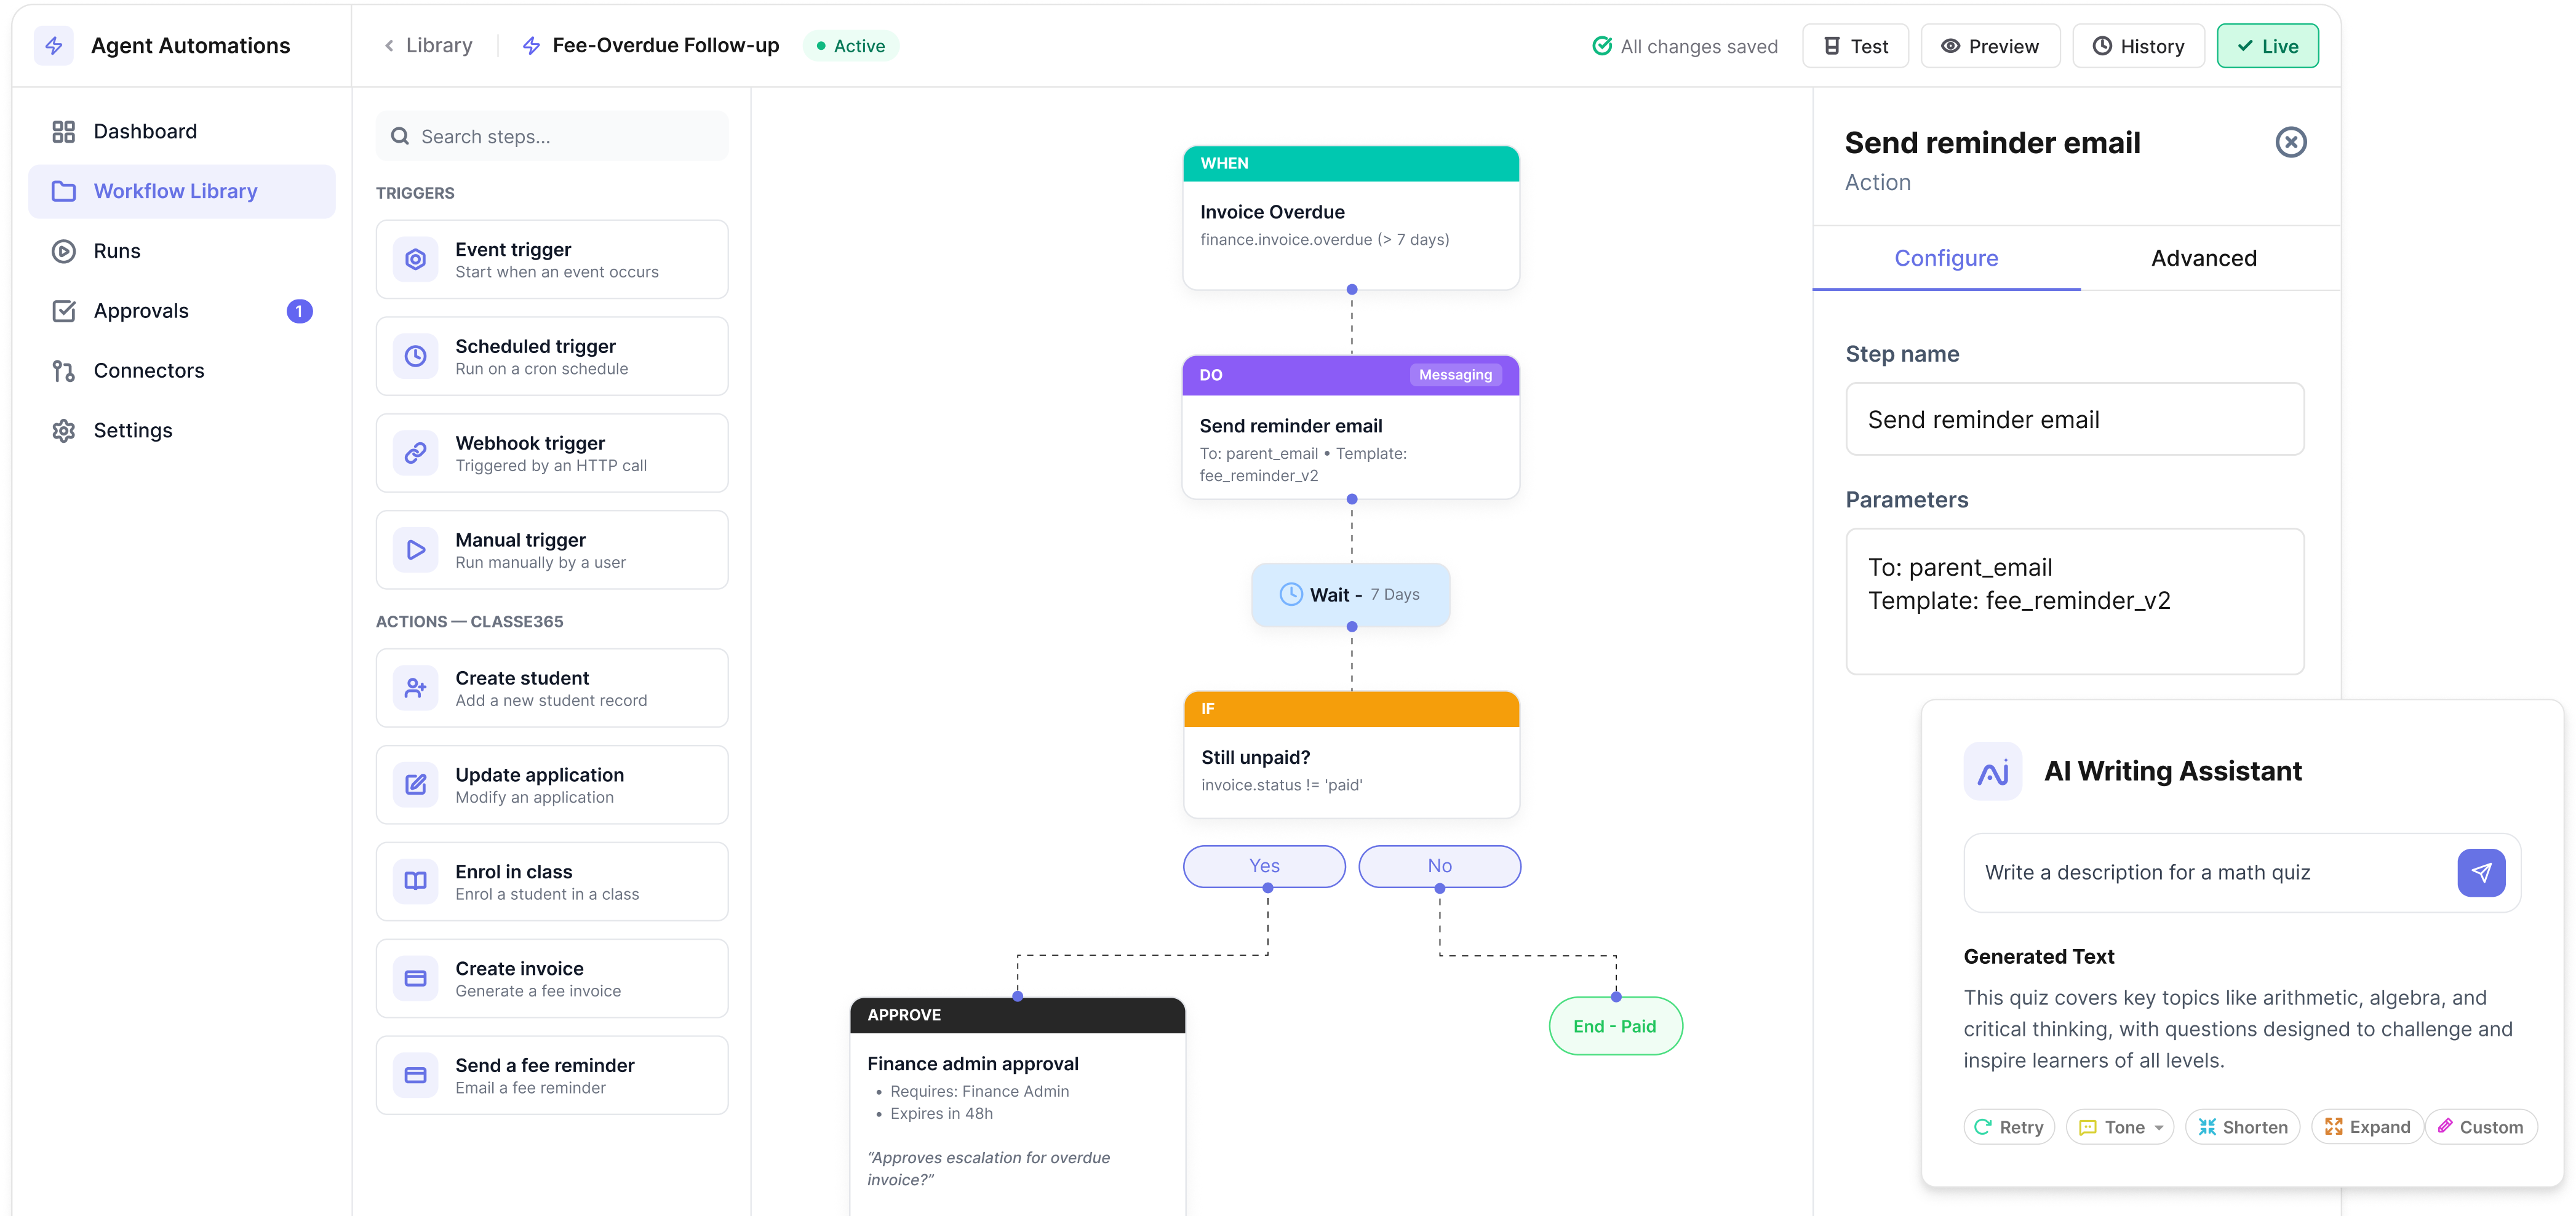Viewport: 2576px width, 1216px height.
Task: Select the Wait 7 Days node
Action: click(x=1350, y=595)
